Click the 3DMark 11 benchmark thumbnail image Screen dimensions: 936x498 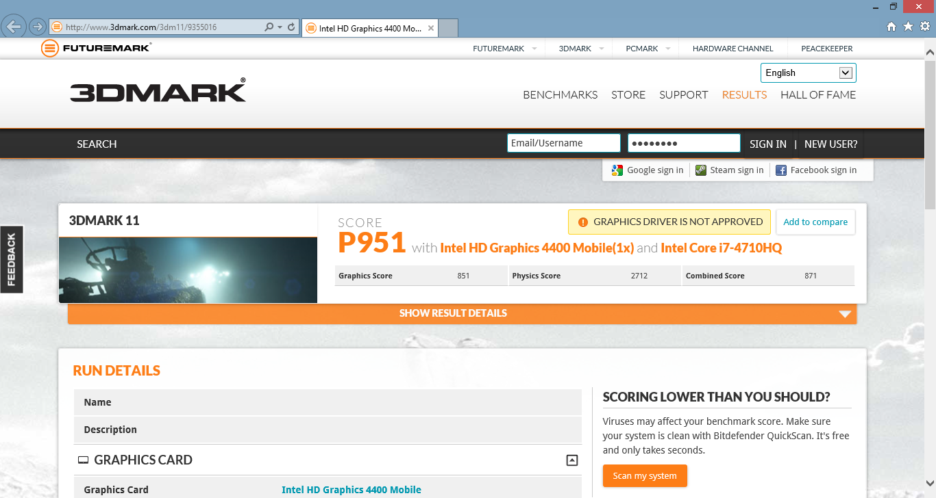pos(188,270)
